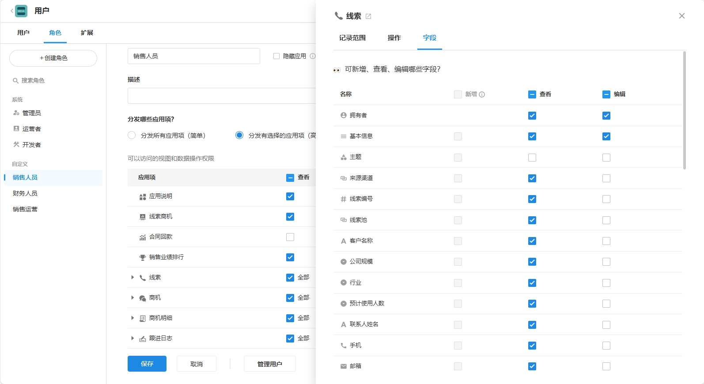Open the 全部 scope for 线索
The image size is (704, 384).
click(x=303, y=277)
